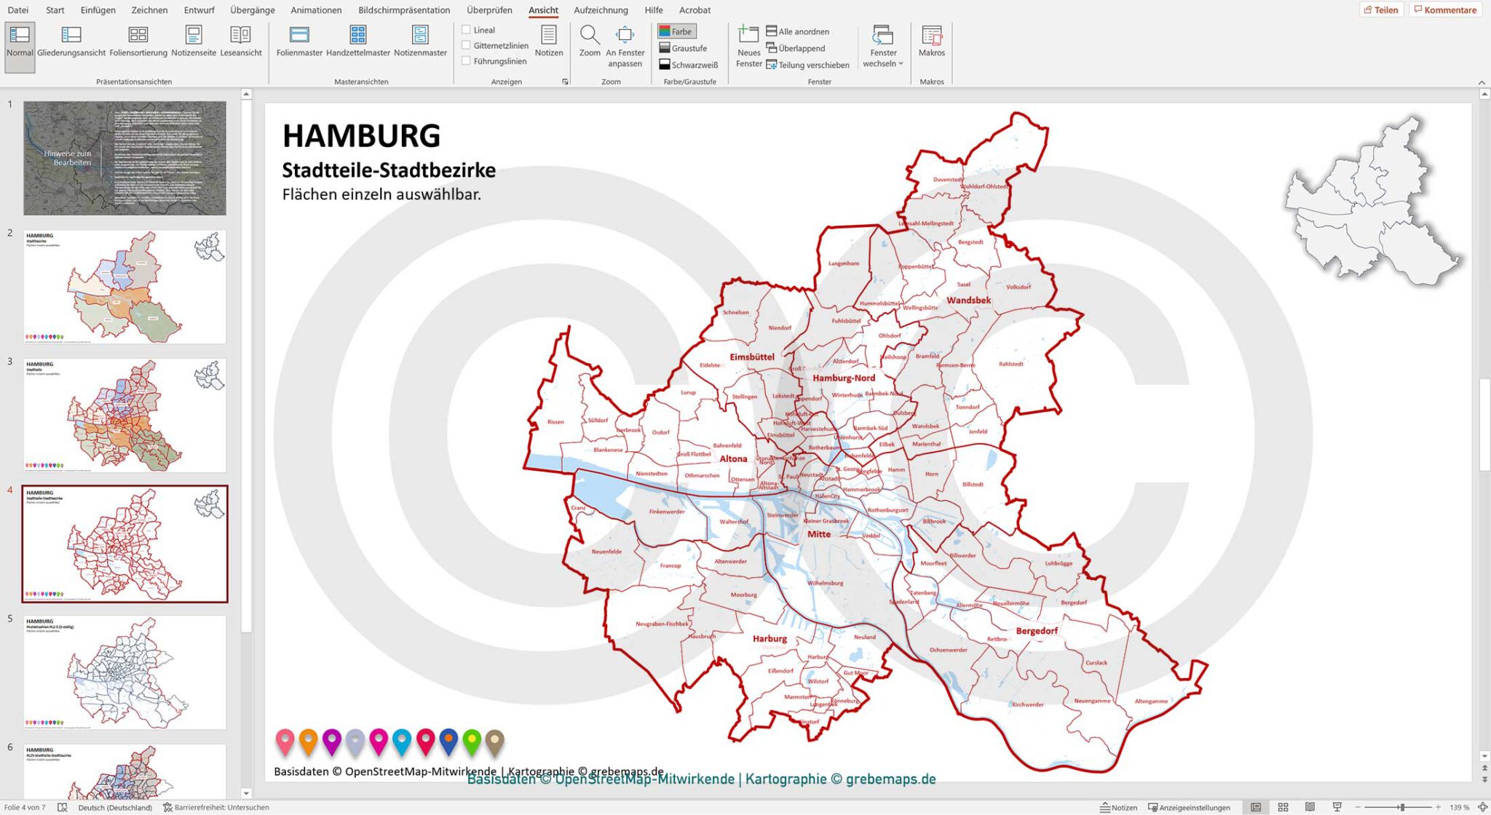Switch to the Animationen tab

pyautogui.click(x=316, y=10)
